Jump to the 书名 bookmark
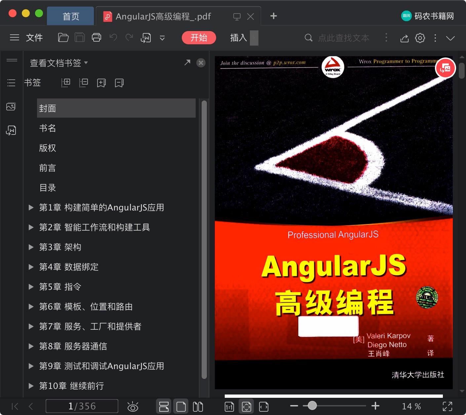This screenshot has height=415, width=466. click(x=48, y=128)
